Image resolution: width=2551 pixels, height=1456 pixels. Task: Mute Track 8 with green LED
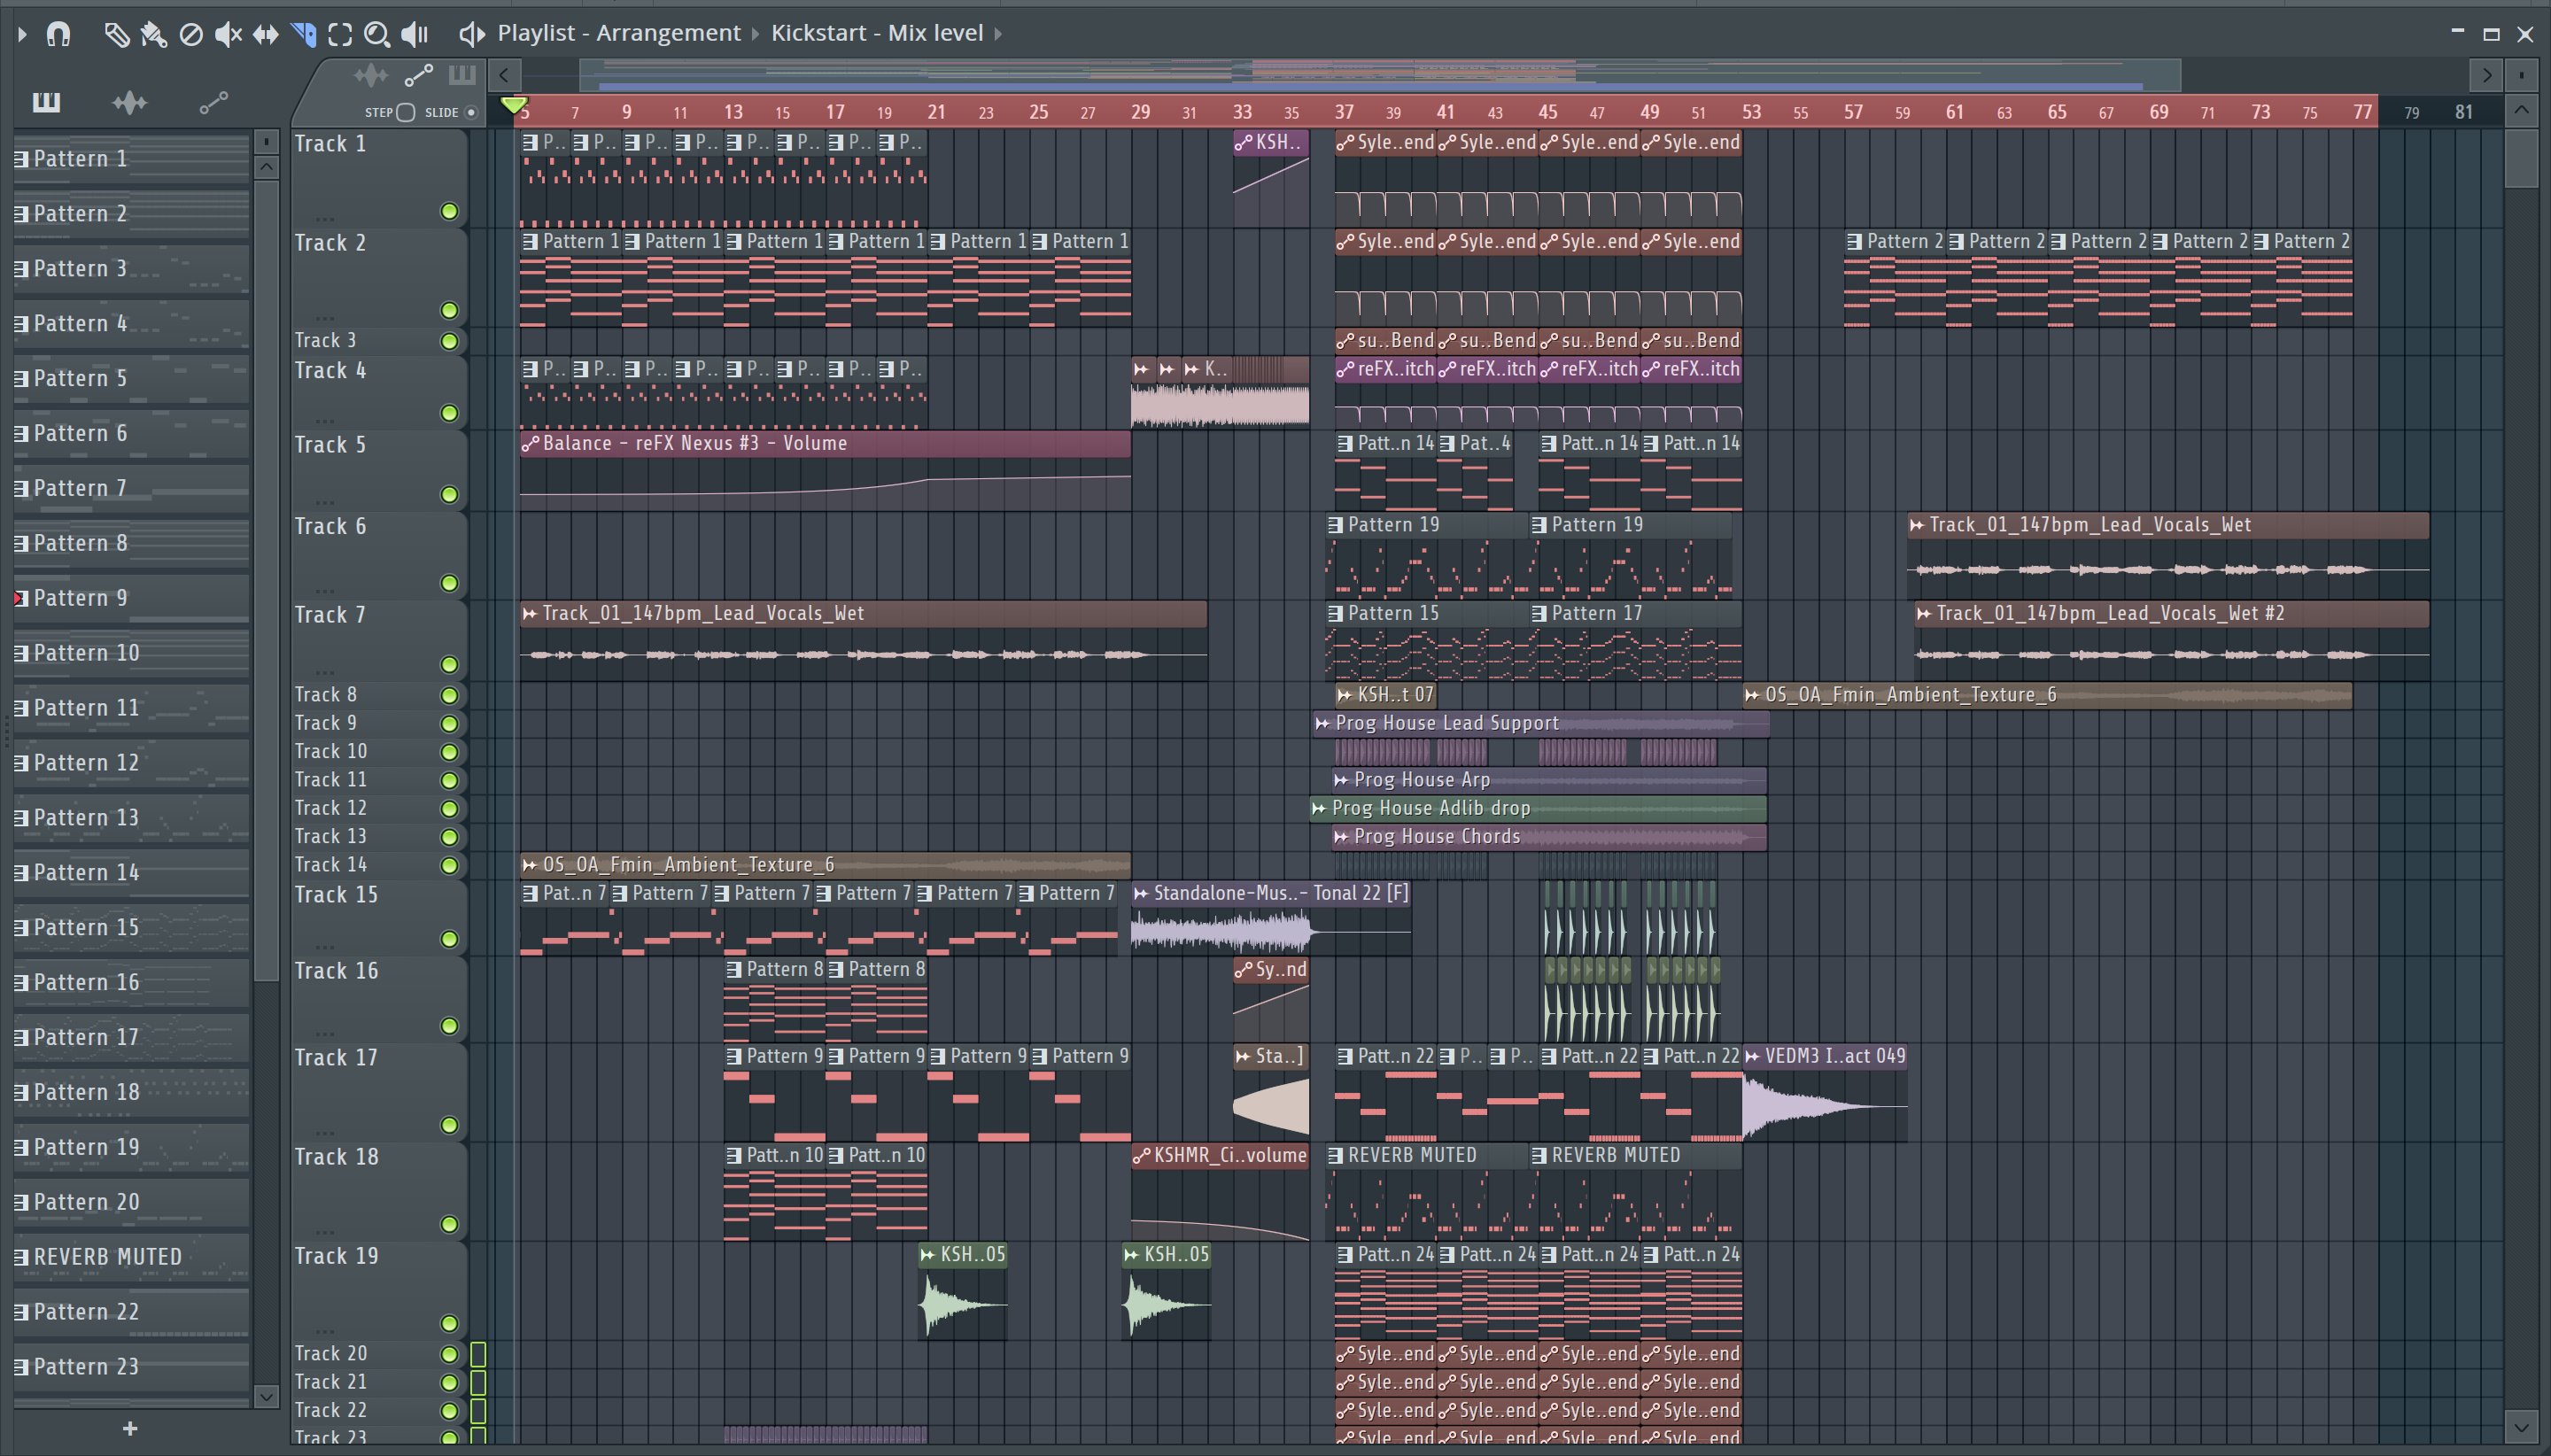(x=449, y=695)
